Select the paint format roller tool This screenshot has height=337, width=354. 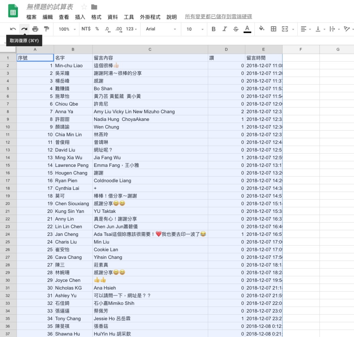(46, 29)
